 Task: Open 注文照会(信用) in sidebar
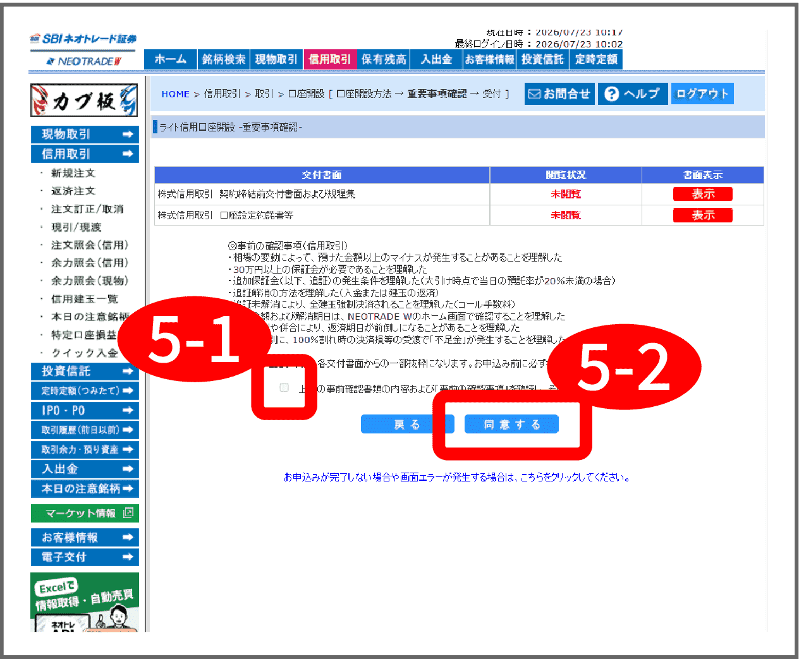[90, 245]
